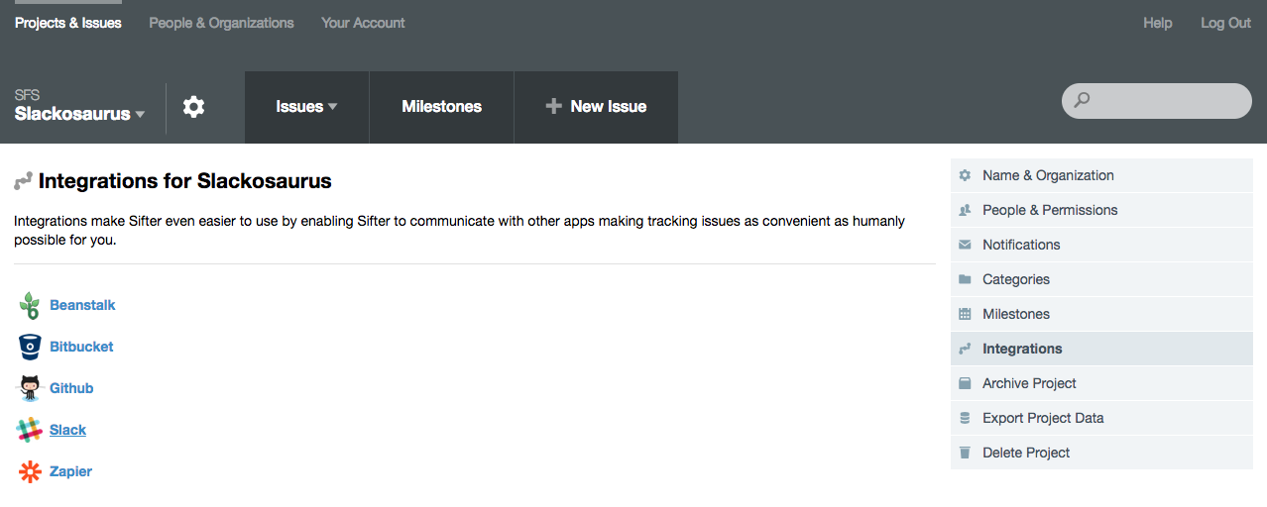1267x507 pixels.
Task: Open the Beanstalk integration link
Action: point(82,305)
